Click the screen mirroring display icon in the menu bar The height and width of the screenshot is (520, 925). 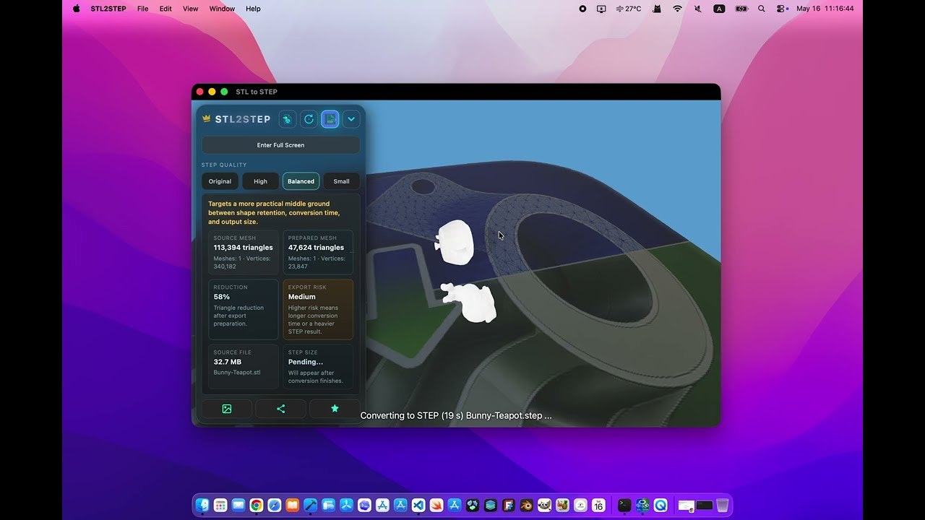(601, 9)
